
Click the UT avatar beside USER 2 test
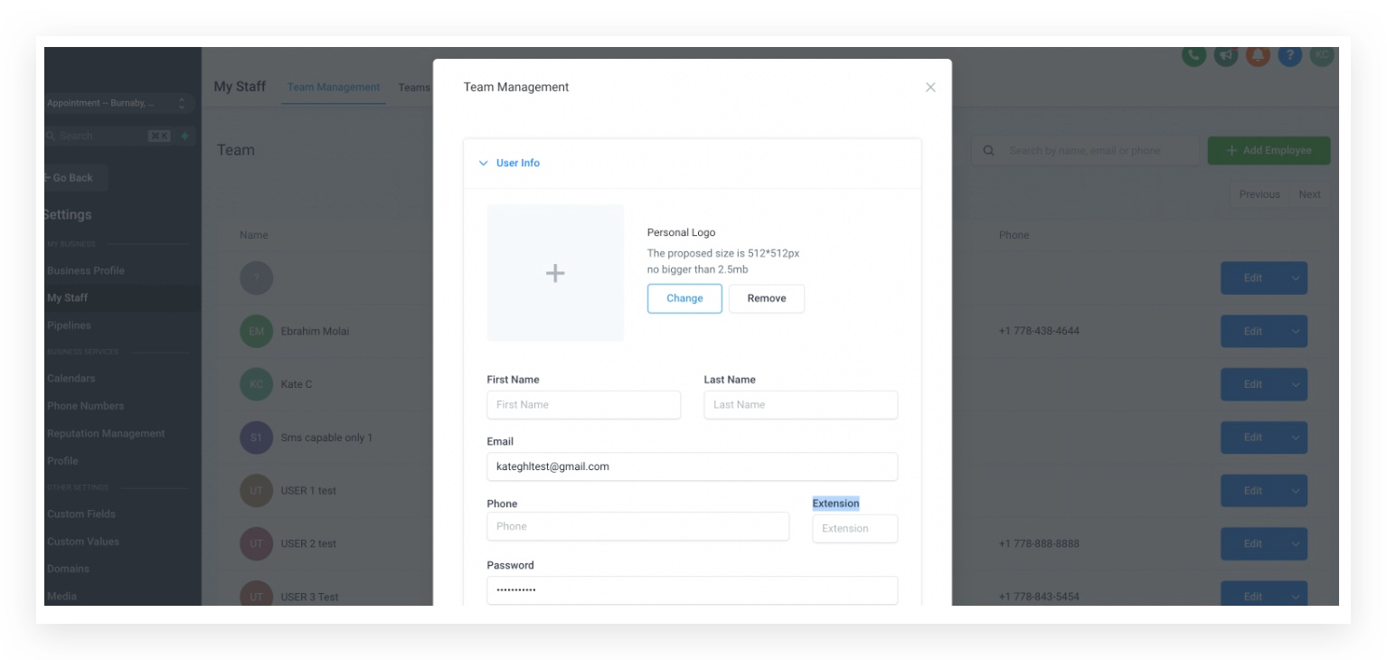(256, 544)
